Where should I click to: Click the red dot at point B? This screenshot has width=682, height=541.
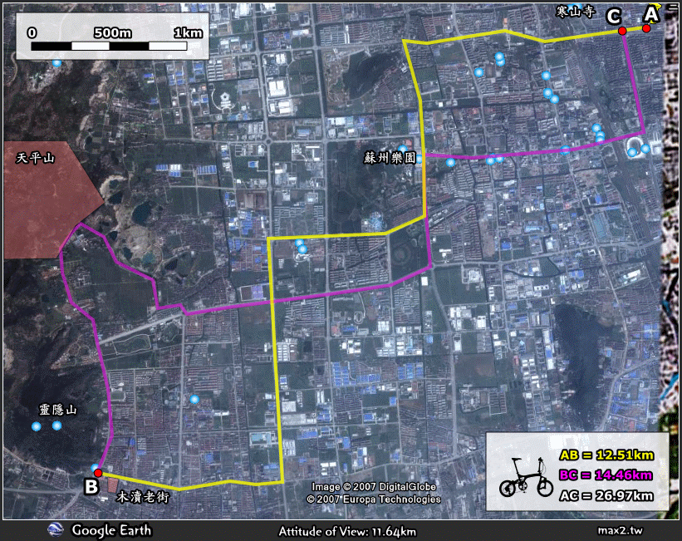click(98, 473)
